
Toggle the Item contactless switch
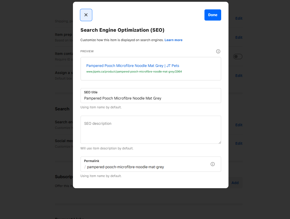click(238, 56)
